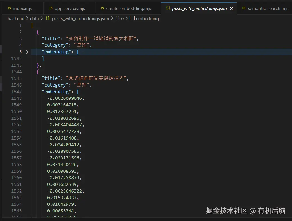Click line number 1 in the gutter
Viewport: 292px width, 221px height.
point(21,25)
